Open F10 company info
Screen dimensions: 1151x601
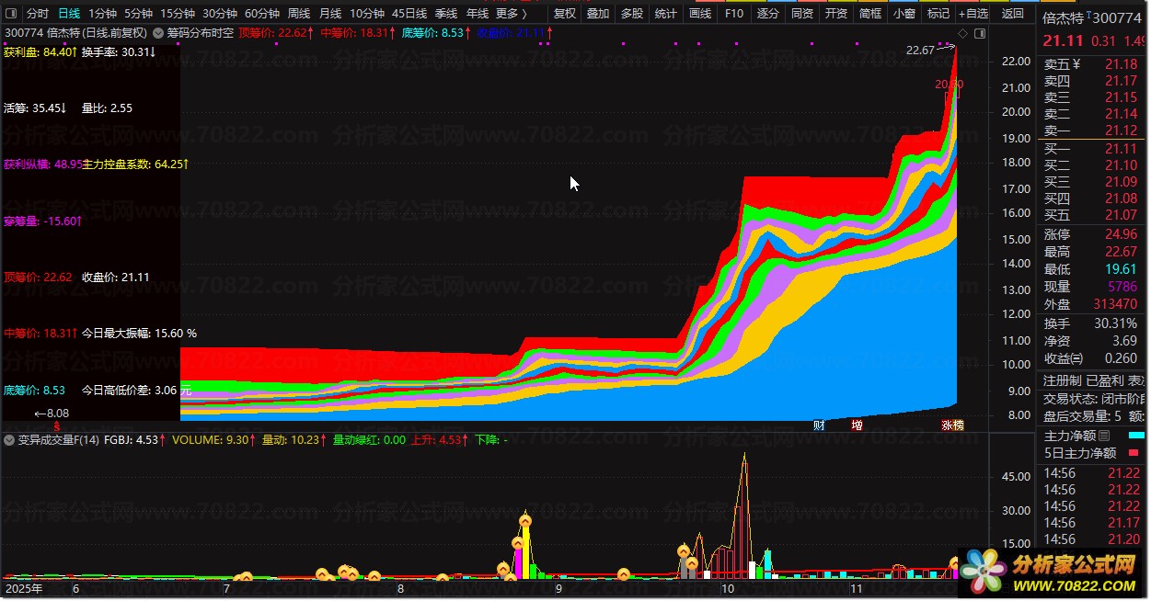pyautogui.click(x=733, y=14)
